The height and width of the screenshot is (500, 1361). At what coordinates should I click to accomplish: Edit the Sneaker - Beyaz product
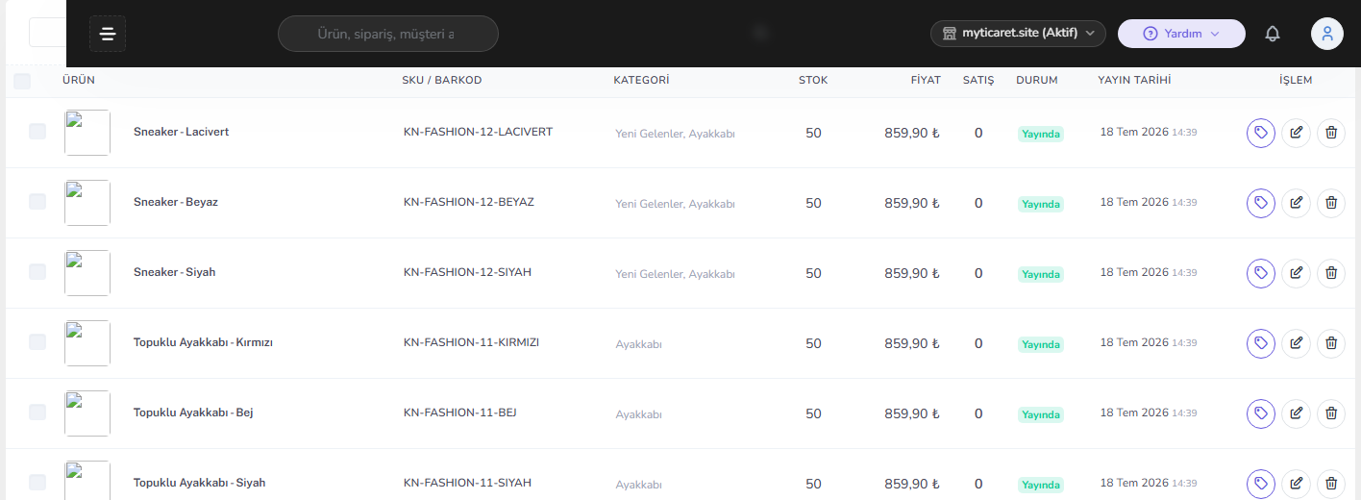pyautogui.click(x=1296, y=203)
